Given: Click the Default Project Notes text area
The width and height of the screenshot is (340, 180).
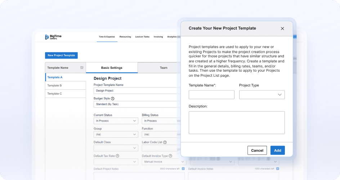Looking at the screenshot, I should coord(139,176).
